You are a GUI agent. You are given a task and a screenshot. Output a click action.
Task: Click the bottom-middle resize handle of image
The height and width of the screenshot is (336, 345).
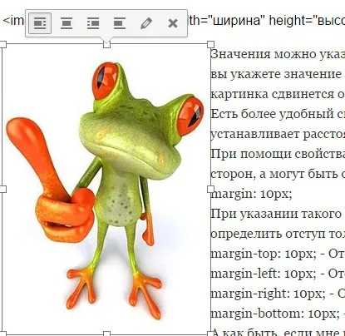(106, 334)
